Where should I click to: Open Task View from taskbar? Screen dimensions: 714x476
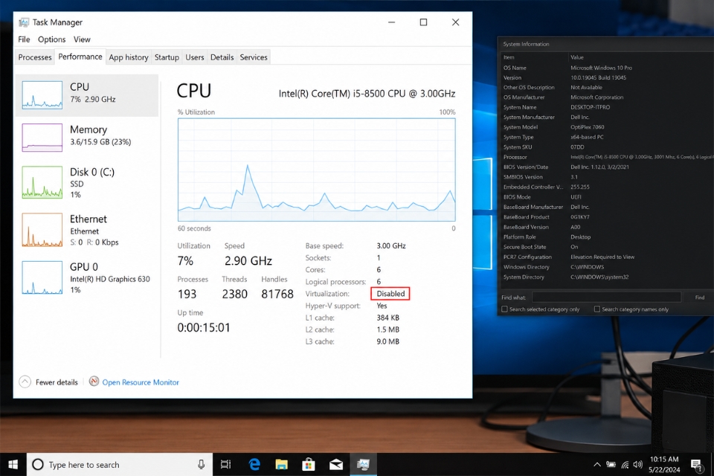pyautogui.click(x=226, y=464)
